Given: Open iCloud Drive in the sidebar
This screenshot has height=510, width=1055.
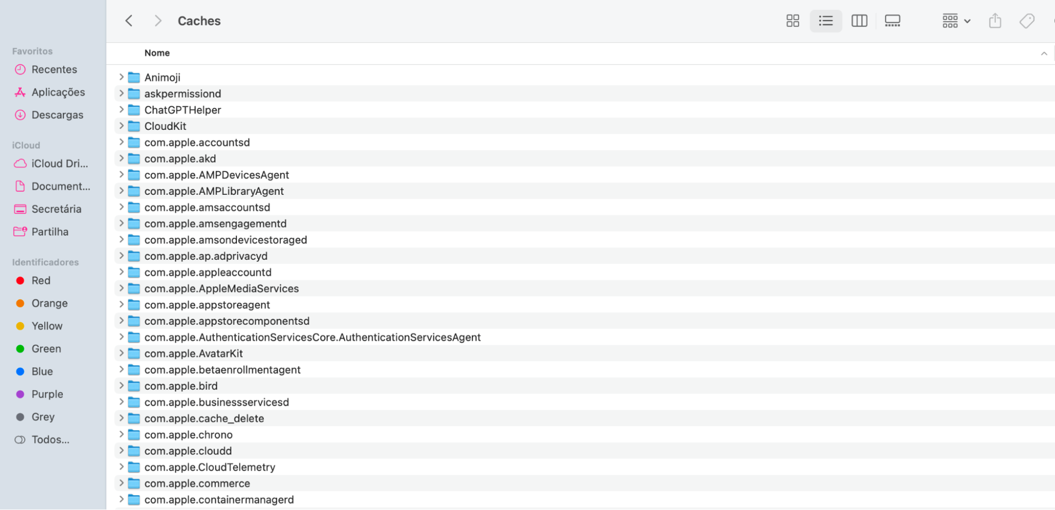Looking at the screenshot, I should tap(59, 164).
